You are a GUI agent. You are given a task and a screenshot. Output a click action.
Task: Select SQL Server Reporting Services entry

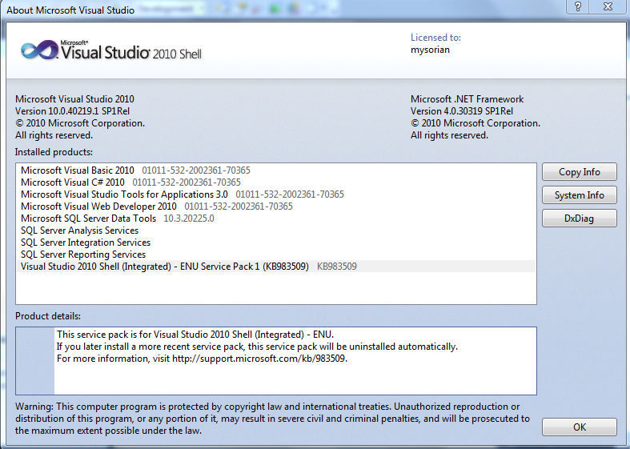click(276, 255)
